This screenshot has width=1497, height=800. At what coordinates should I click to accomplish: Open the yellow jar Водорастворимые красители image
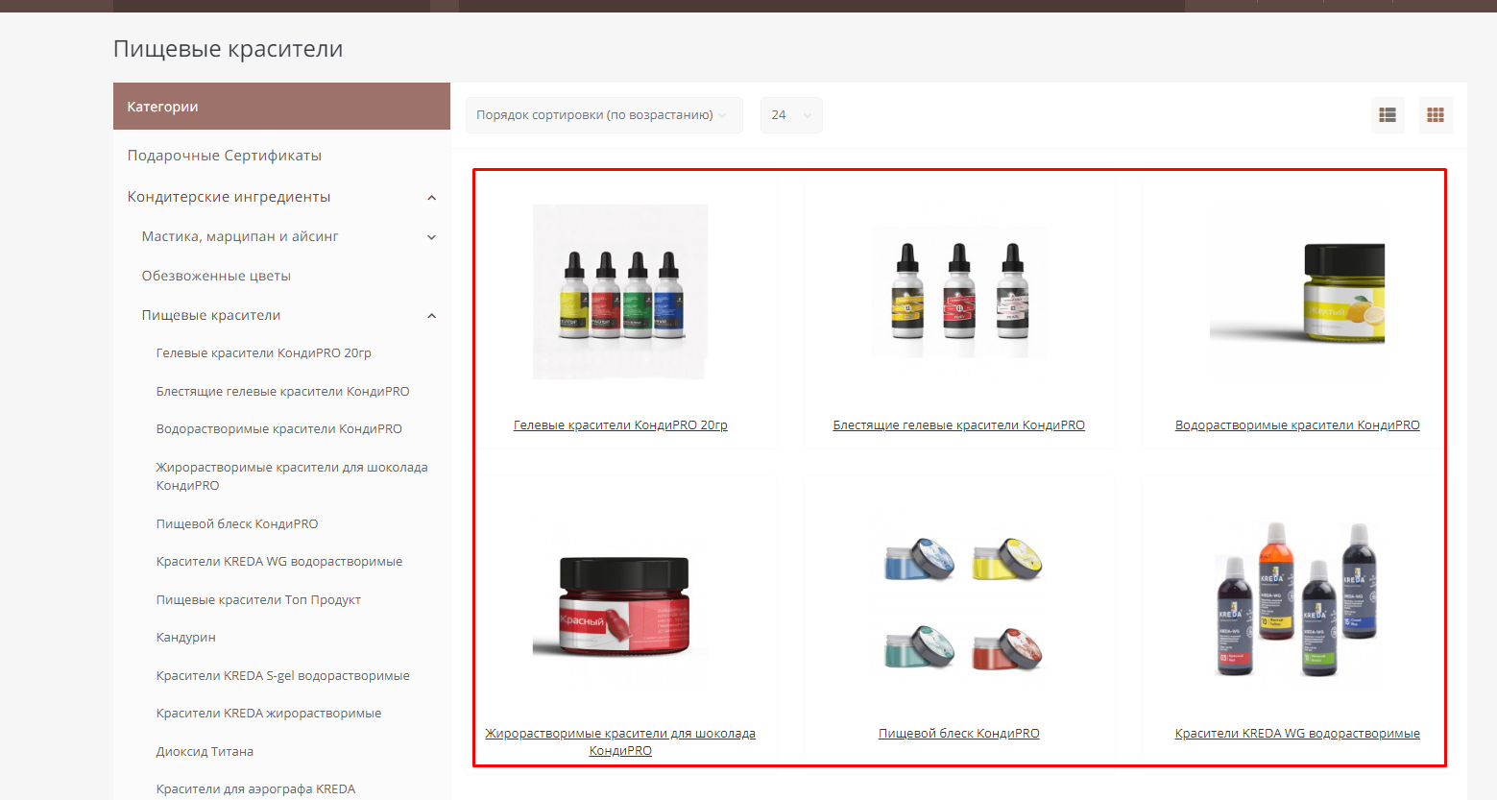pyautogui.click(x=1296, y=292)
